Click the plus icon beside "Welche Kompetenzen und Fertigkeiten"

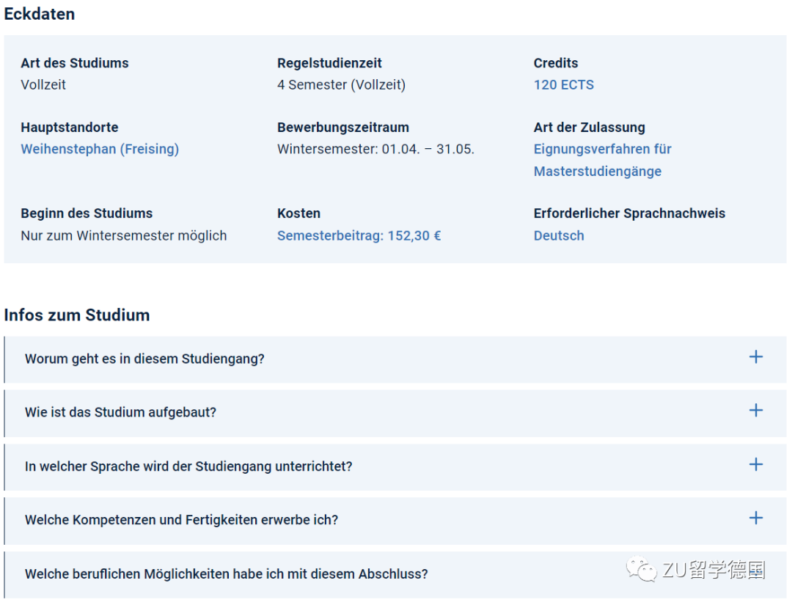point(755,518)
